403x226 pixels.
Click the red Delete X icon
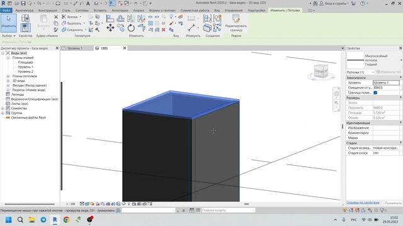tap(164, 30)
